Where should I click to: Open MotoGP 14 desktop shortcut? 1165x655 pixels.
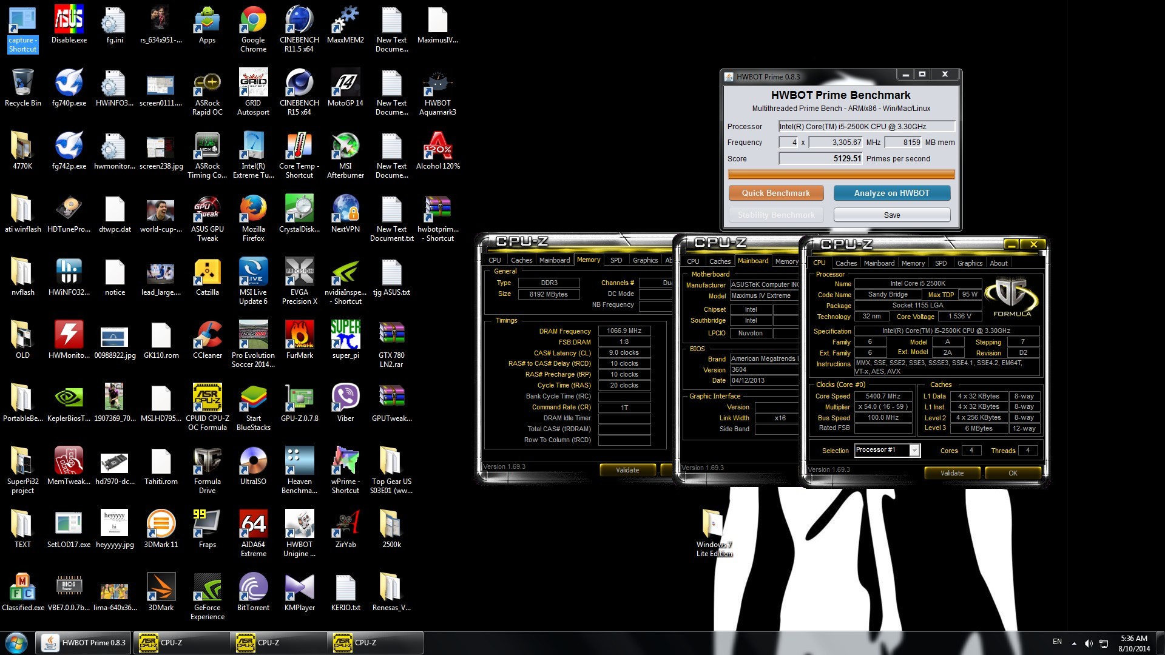tap(345, 88)
